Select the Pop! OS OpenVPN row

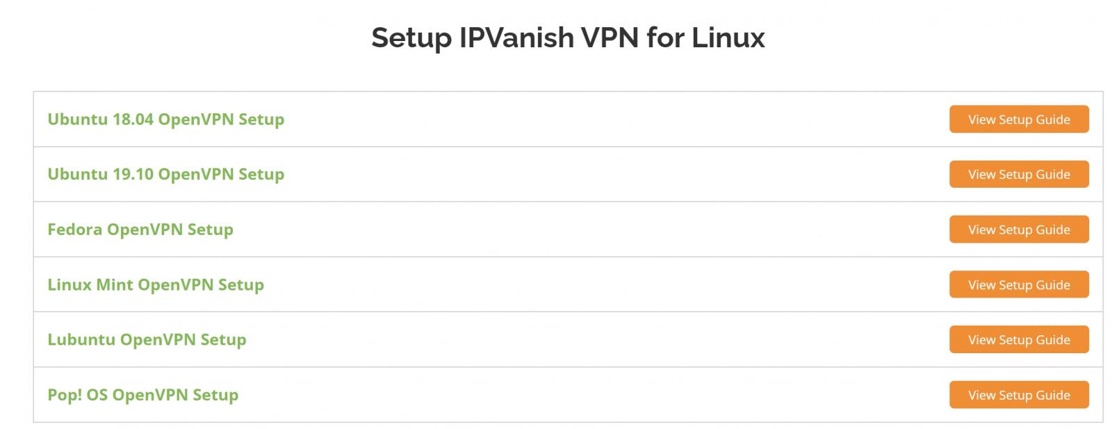tap(556, 395)
